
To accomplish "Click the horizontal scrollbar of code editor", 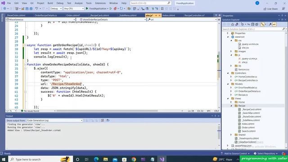I will [107, 111].
